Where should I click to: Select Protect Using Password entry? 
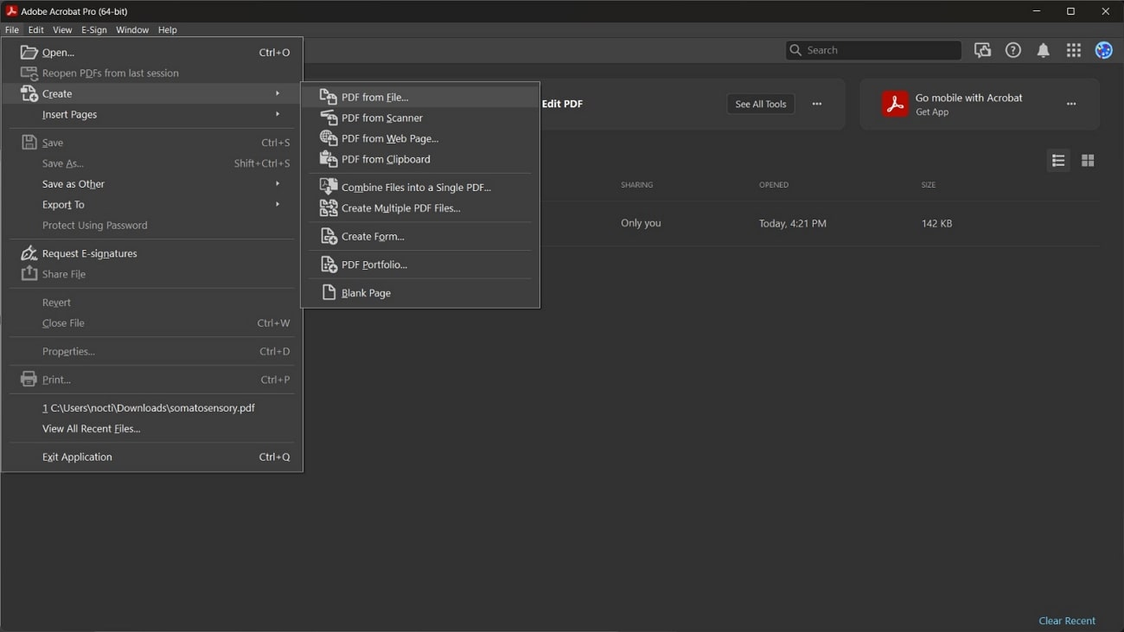click(152, 225)
